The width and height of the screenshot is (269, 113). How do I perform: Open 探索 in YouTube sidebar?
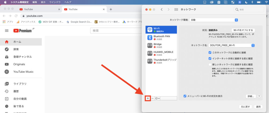(x=21, y=49)
